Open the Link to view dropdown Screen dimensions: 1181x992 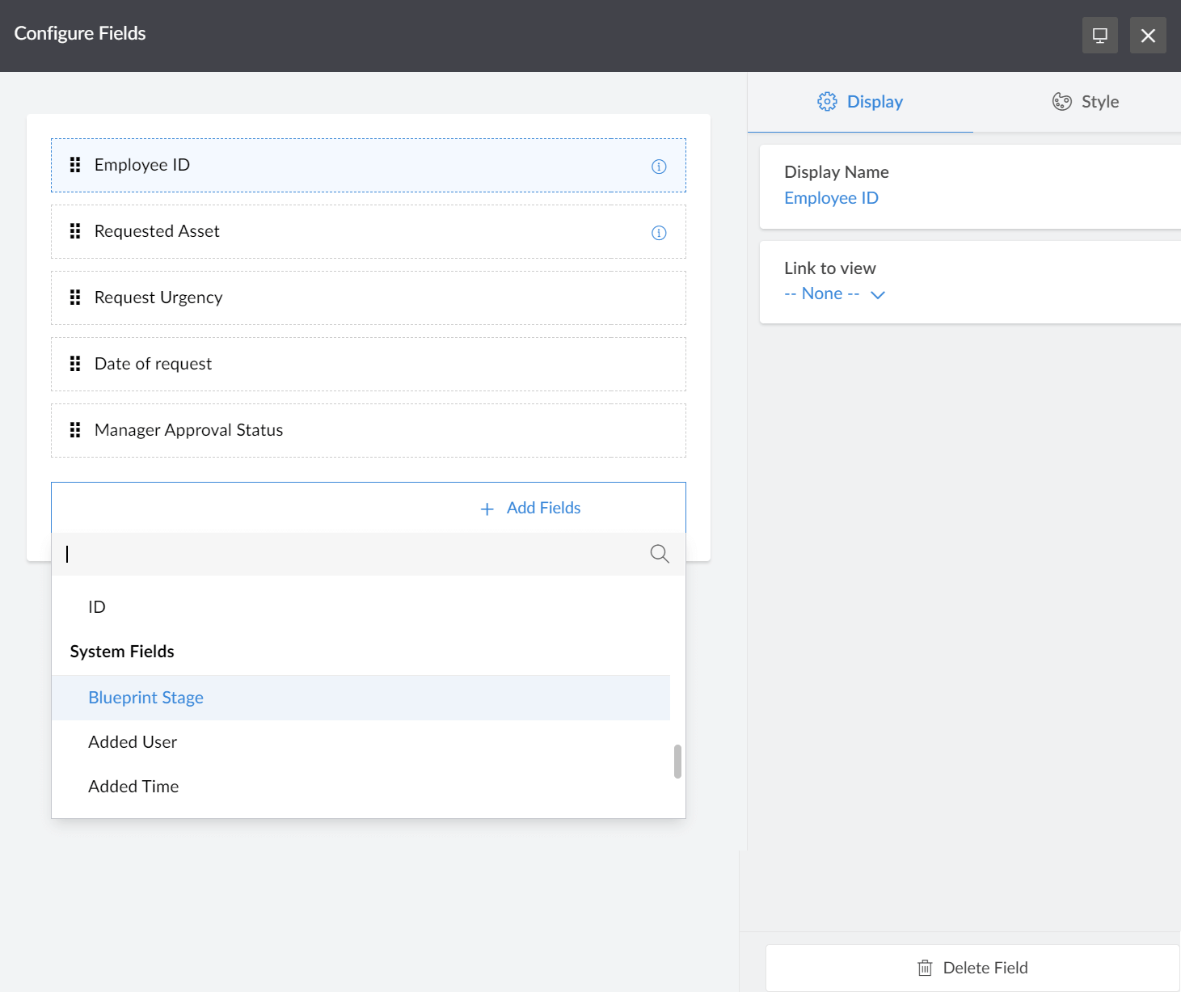pos(835,293)
